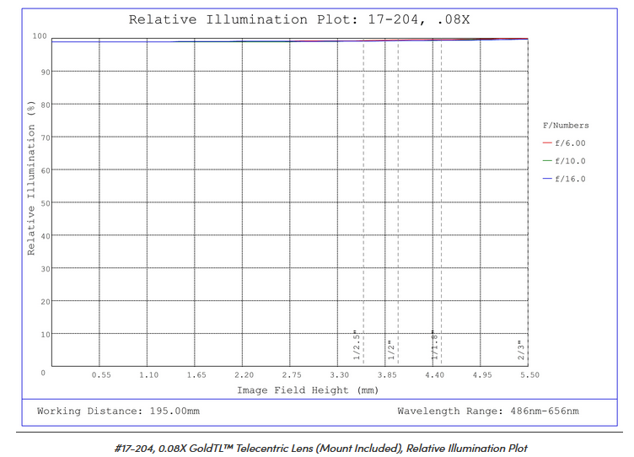Click the 2.75 tick on x-axis
The width and height of the screenshot is (634, 457).
(x=292, y=374)
